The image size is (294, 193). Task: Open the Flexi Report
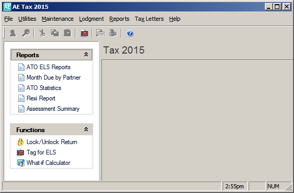[x=41, y=98]
